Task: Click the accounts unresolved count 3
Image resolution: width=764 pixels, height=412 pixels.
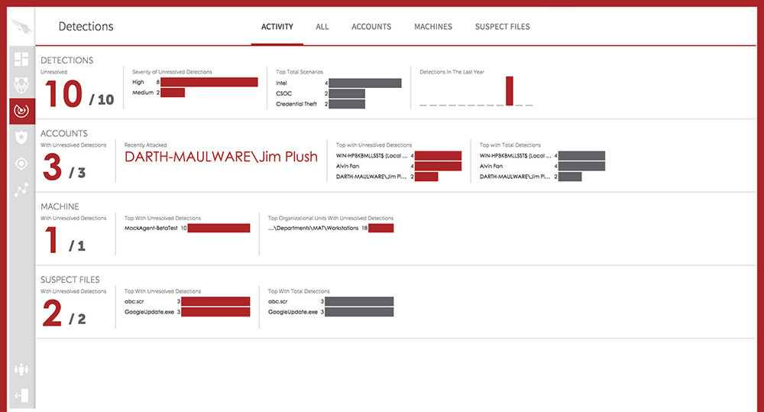Action: coord(52,167)
